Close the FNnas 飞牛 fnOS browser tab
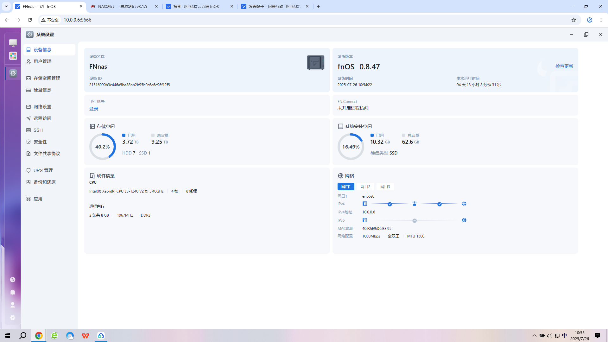Viewport: 608px width, 342px height. coord(81,6)
